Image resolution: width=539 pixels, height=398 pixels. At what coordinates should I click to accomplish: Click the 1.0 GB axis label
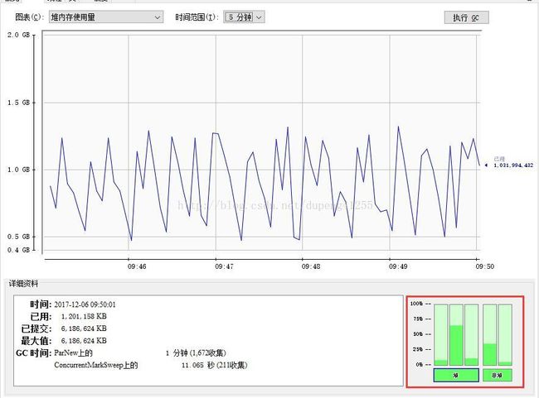(18, 170)
